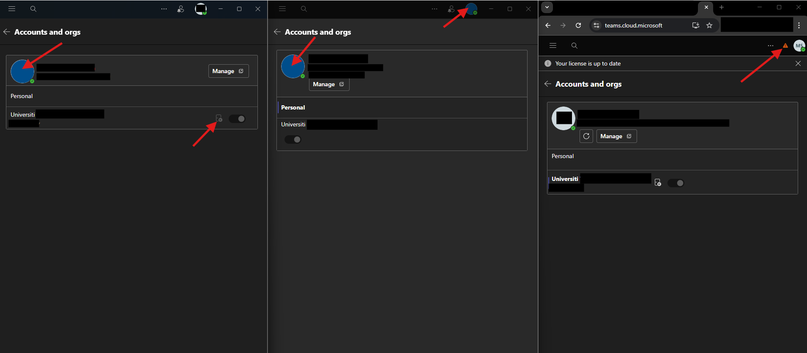807x353 pixels.
Task: Open MS profile avatar in browser Teams
Action: 799,46
